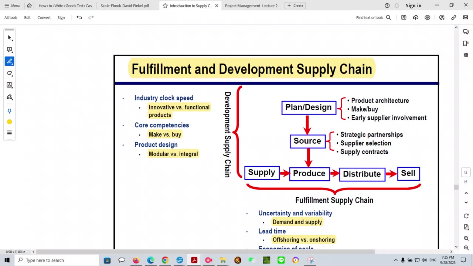Viewport: 473px width, 266px height.
Task: Open the Comments panel on right rail
Action: (466, 32)
